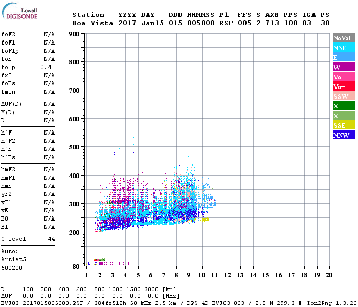The image size is (358, 307).
Task: Pick the E blue legend entry
Action: [x=344, y=57]
